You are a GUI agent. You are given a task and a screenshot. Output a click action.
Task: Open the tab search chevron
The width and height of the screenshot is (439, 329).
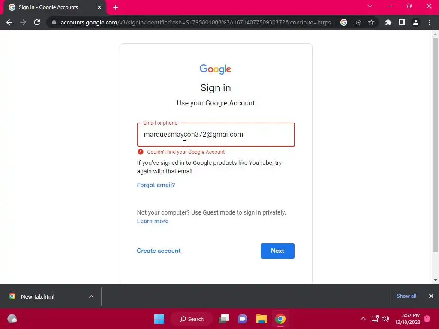[370, 6]
